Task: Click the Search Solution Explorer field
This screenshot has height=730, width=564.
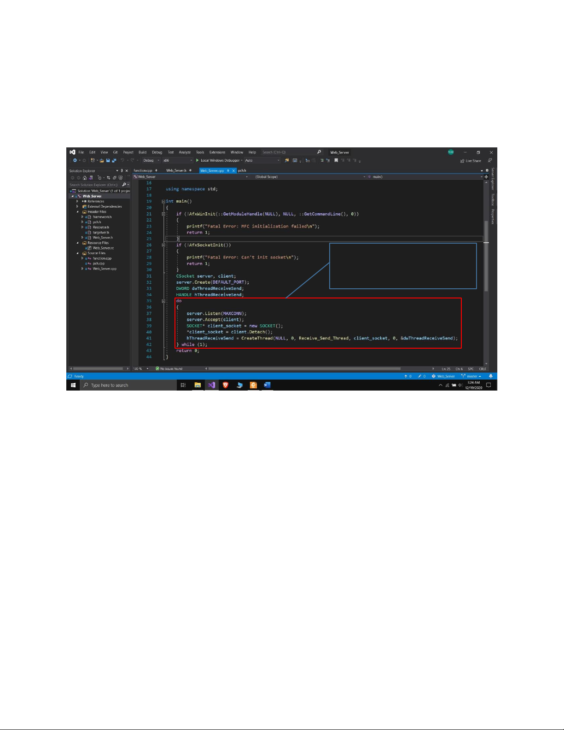Action: point(94,185)
